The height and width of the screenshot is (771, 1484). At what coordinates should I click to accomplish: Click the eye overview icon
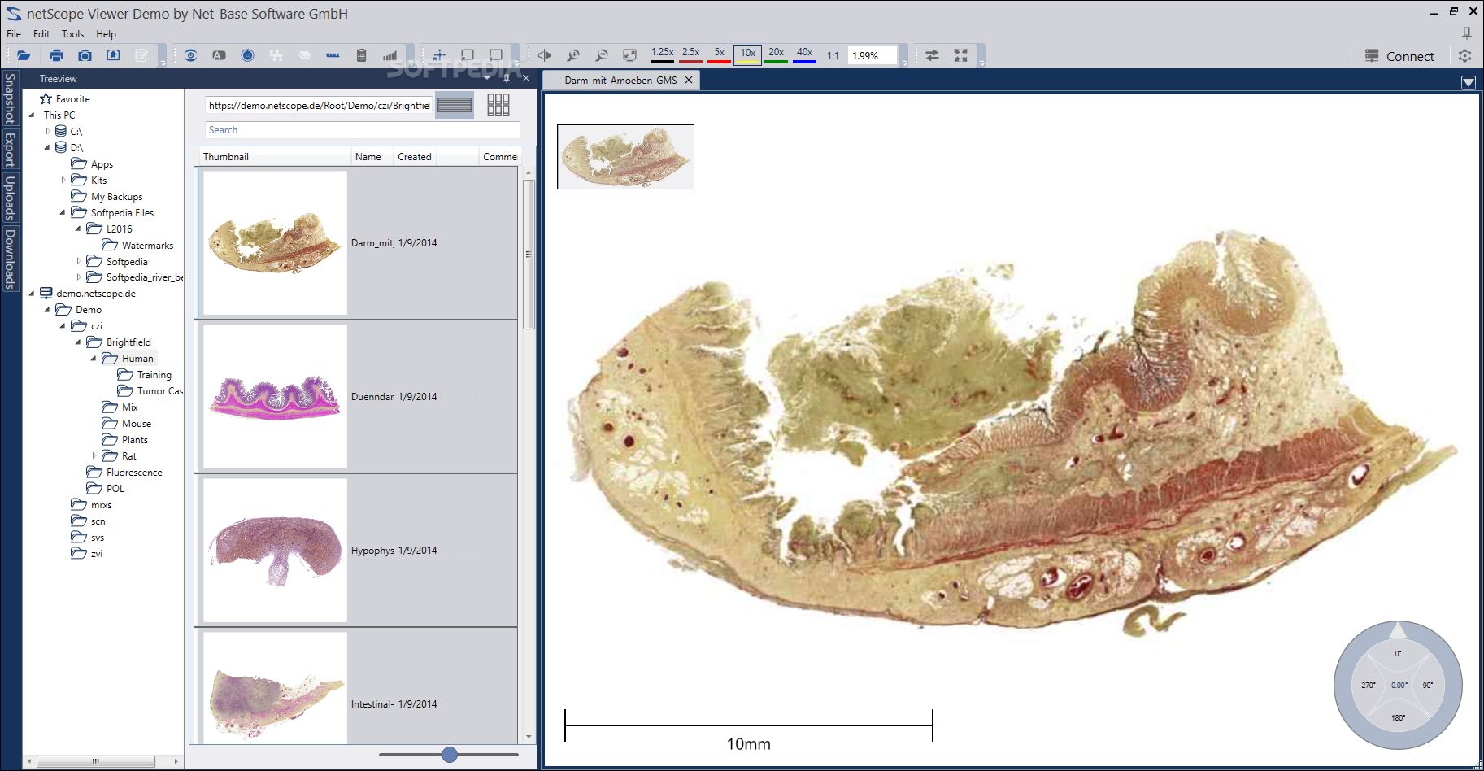(x=190, y=55)
